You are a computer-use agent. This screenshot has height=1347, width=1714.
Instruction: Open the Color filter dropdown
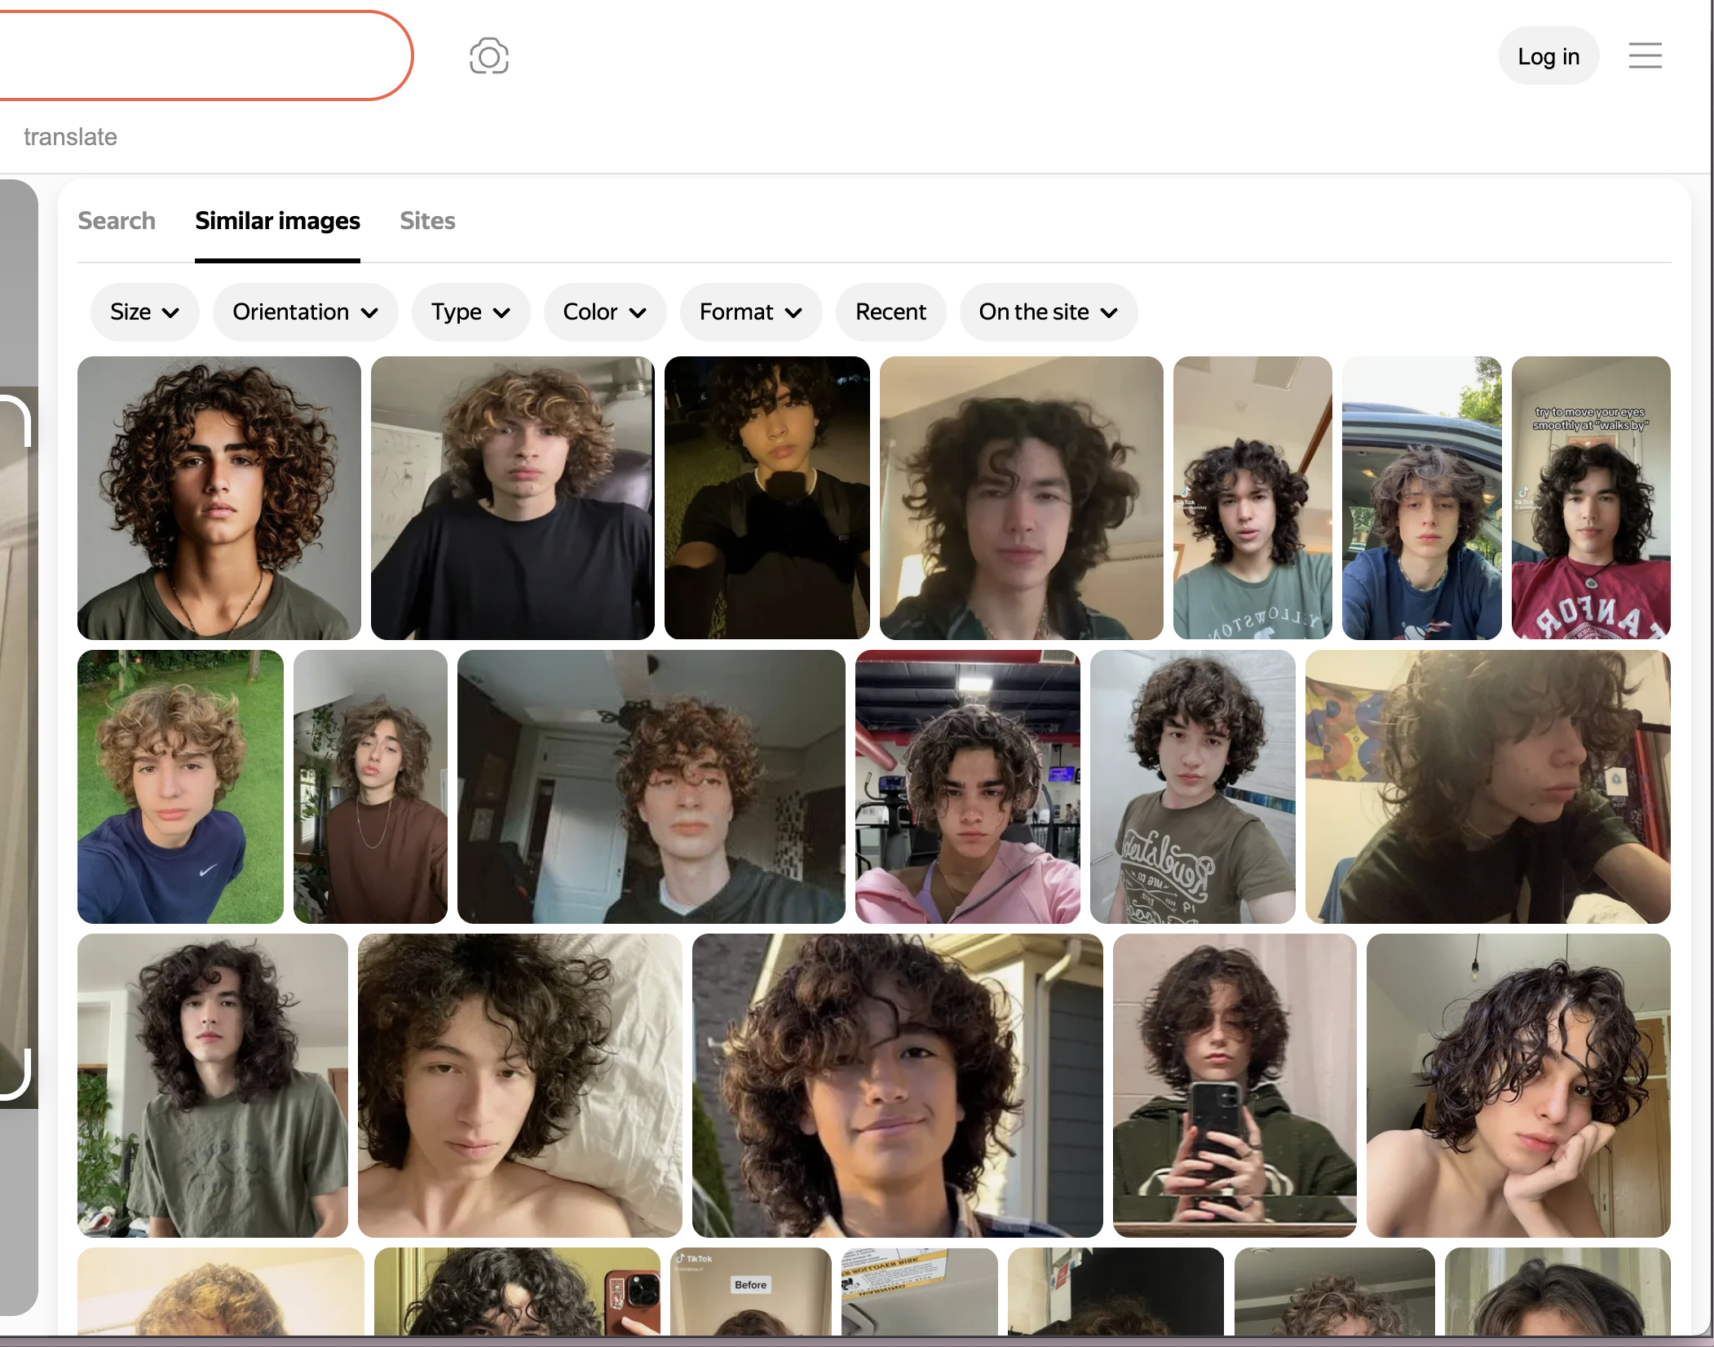604,312
